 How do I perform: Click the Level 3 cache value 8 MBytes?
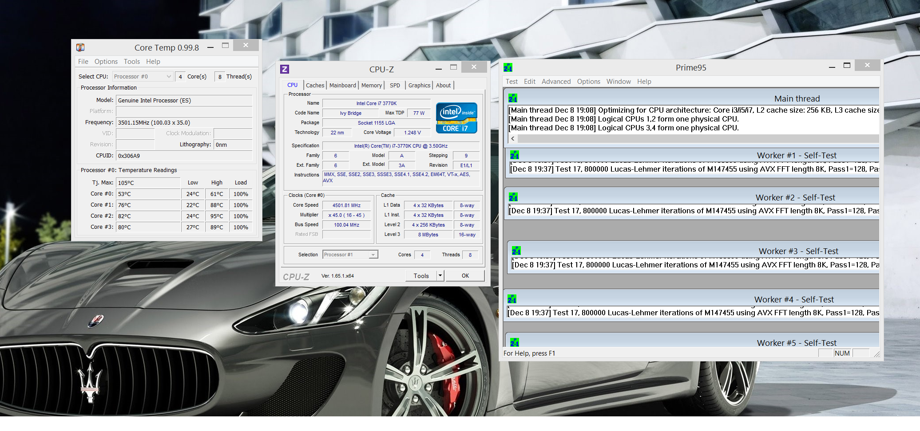coord(428,235)
